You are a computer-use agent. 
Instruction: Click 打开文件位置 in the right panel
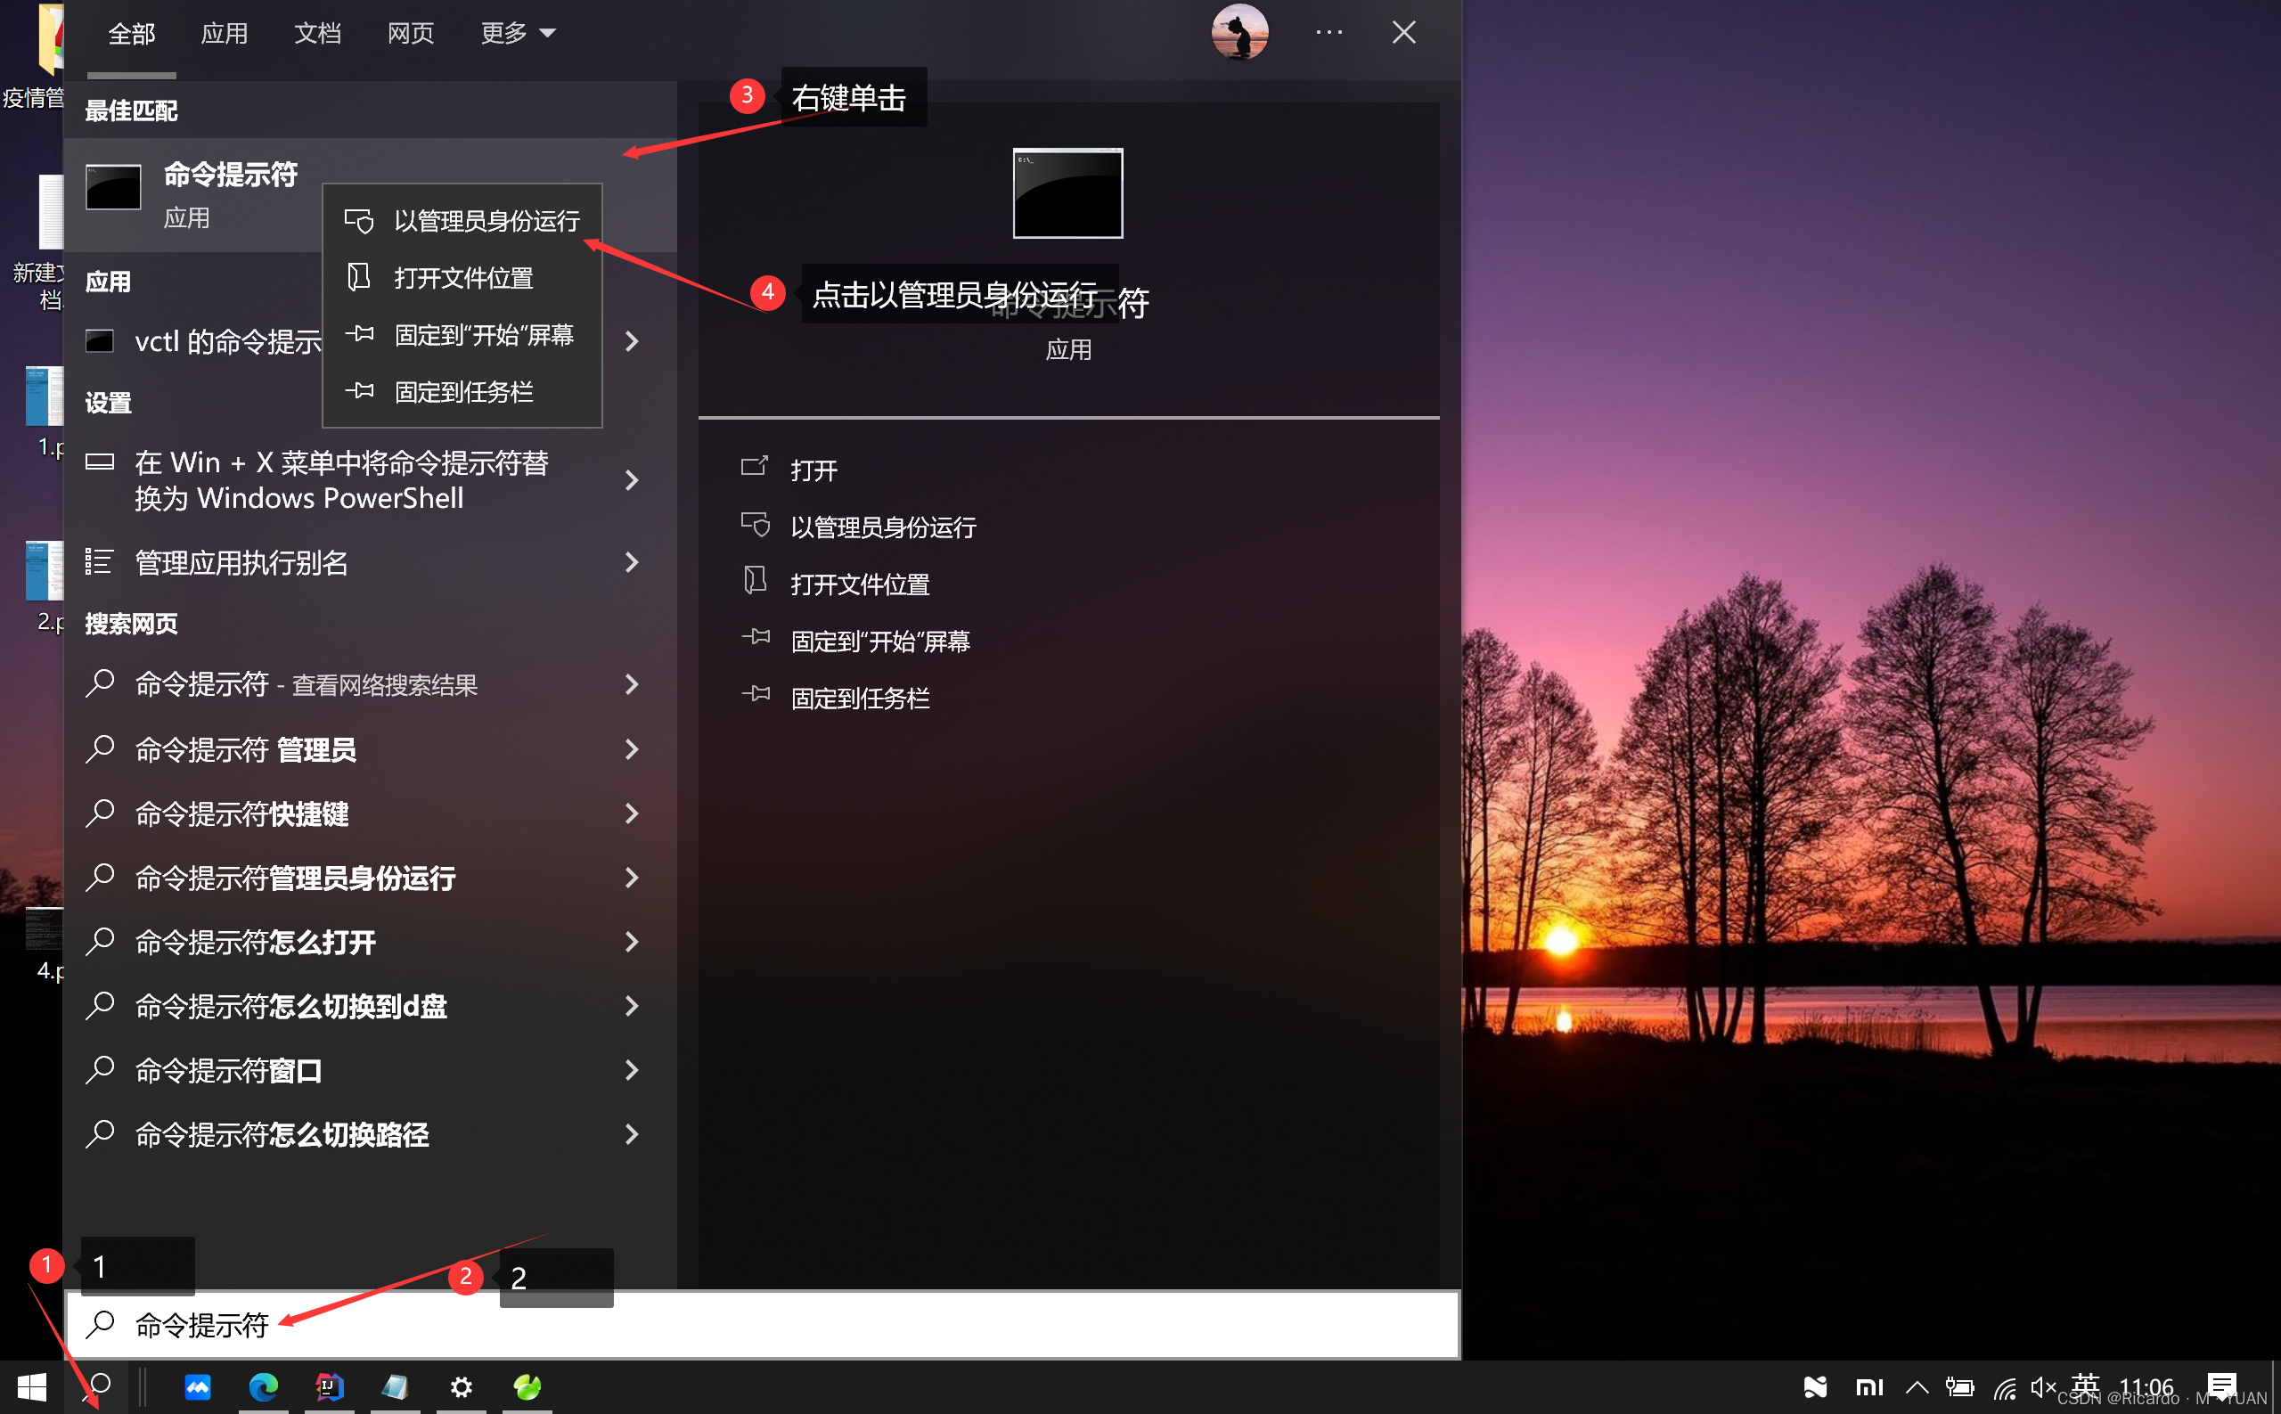(860, 584)
